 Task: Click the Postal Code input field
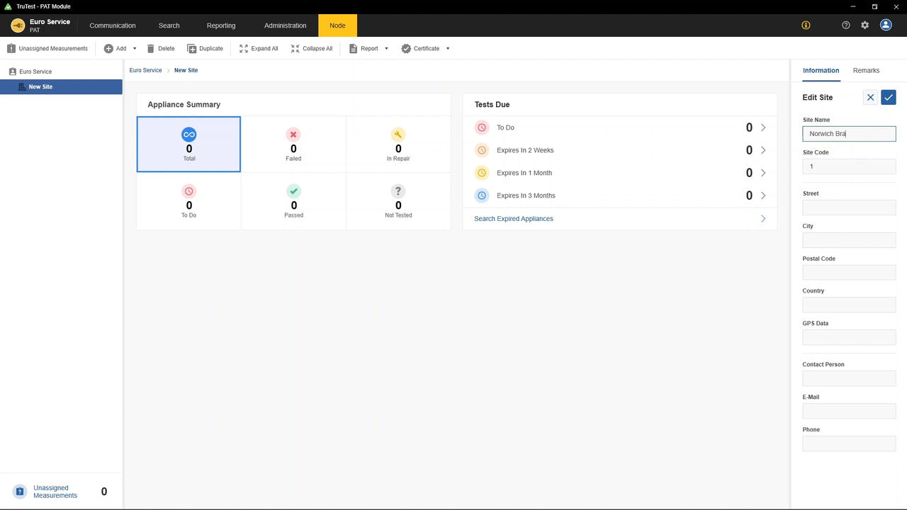coord(849,272)
